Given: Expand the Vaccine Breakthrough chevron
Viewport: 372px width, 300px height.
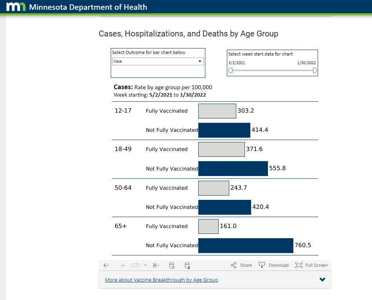Looking at the screenshot, I should click(322, 280).
